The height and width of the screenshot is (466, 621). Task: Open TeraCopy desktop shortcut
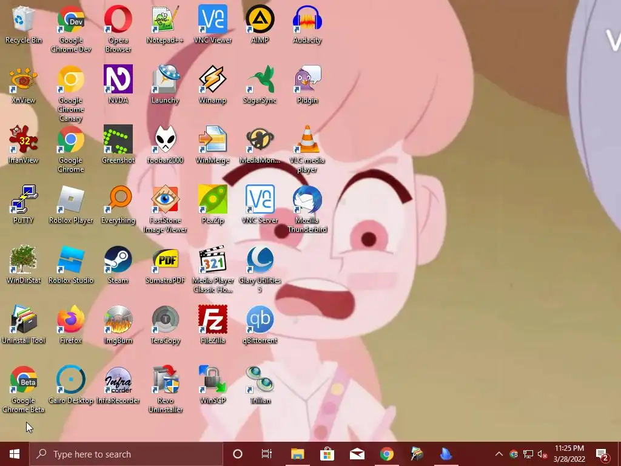pyautogui.click(x=165, y=325)
